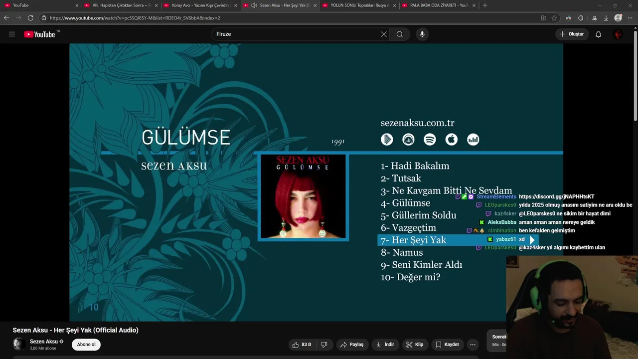The width and height of the screenshot is (638, 359).
Task: Click the İndir download button
Action: click(x=385, y=345)
